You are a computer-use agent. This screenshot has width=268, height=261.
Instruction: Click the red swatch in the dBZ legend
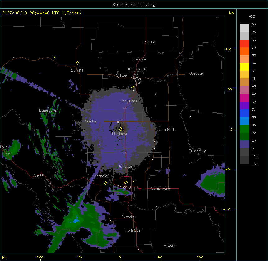(x=244, y=44)
